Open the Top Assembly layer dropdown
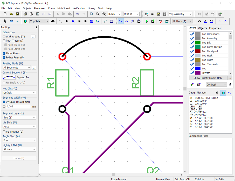Viewport: 235px width, 181px height. tap(190, 14)
